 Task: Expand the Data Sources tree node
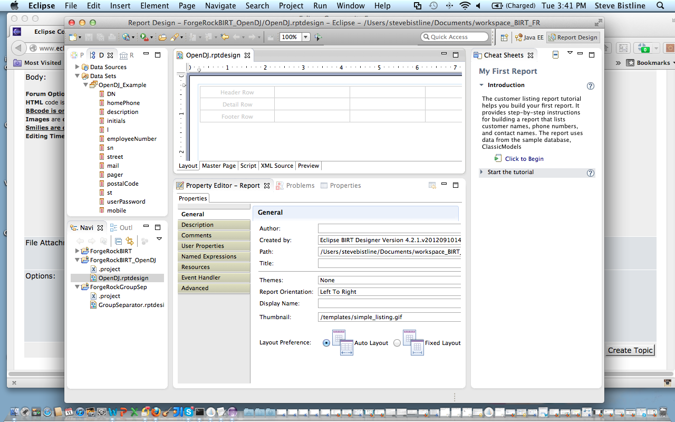point(78,67)
